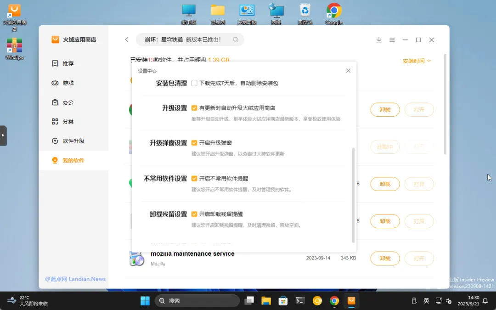Open Microsoft Store from the taskbar

pyautogui.click(x=283, y=300)
